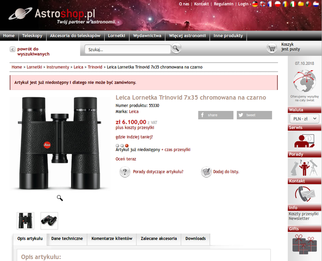Select front-view binoculars thumbnail

pyautogui.click(x=26, y=221)
